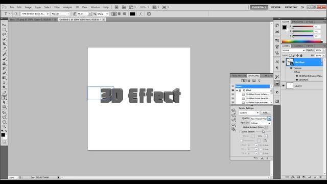Switch to the Design workspace
This screenshot has width=327, height=184.
point(276,7)
